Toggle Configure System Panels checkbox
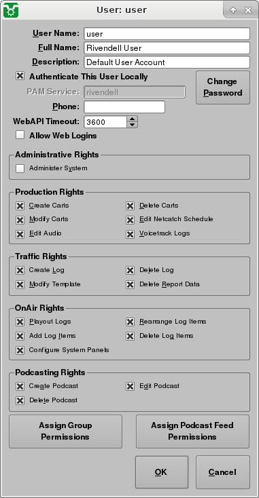The height and width of the screenshot is (498, 259). point(20,350)
